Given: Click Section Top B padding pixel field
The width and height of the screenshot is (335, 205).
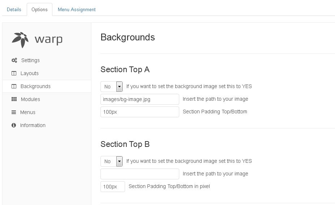Looking at the screenshot, I should (112, 187).
